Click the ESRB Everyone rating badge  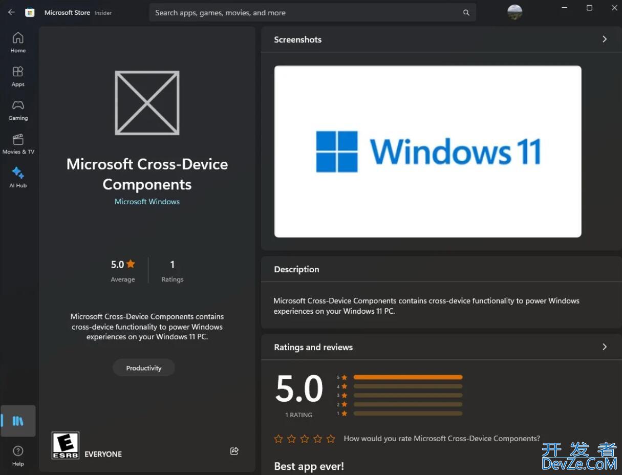(66, 445)
